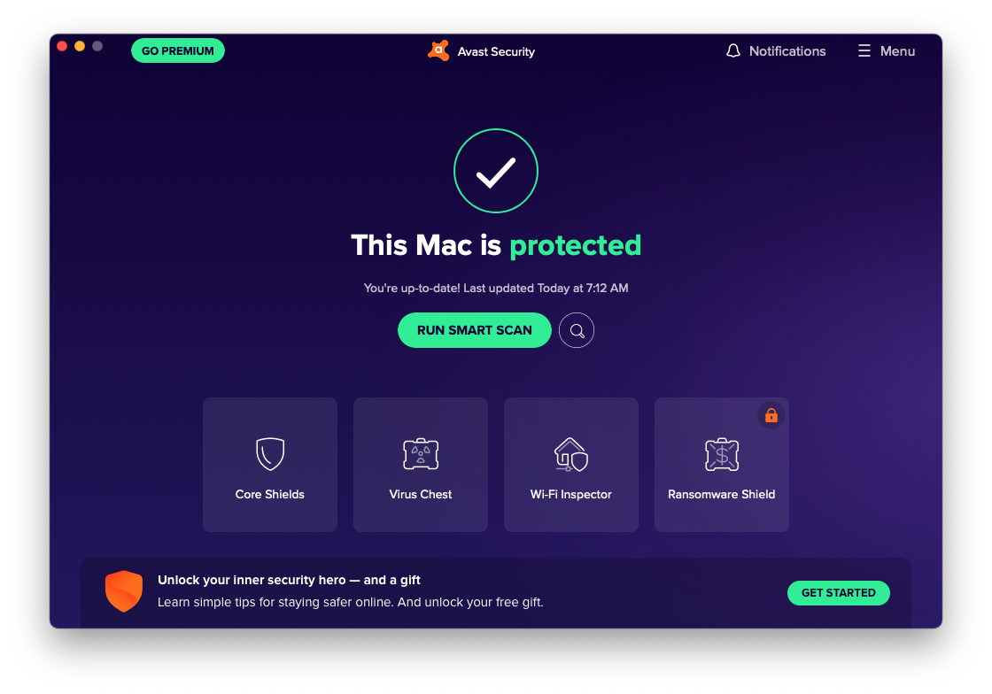Click GET STARTED in the banner

(838, 593)
